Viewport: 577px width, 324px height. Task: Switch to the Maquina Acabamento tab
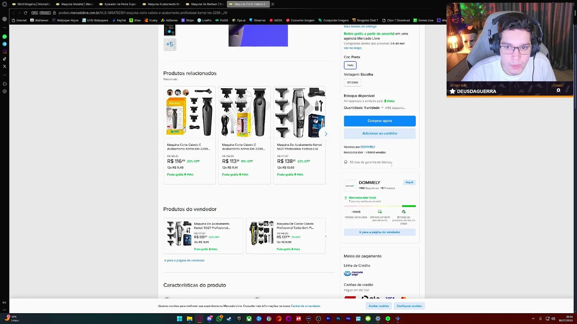pos(162,4)
